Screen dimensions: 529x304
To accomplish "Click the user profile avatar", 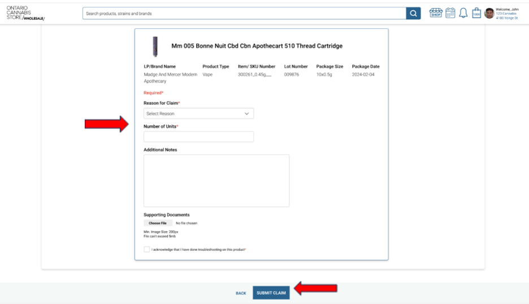I will click(x=489, y=14).
